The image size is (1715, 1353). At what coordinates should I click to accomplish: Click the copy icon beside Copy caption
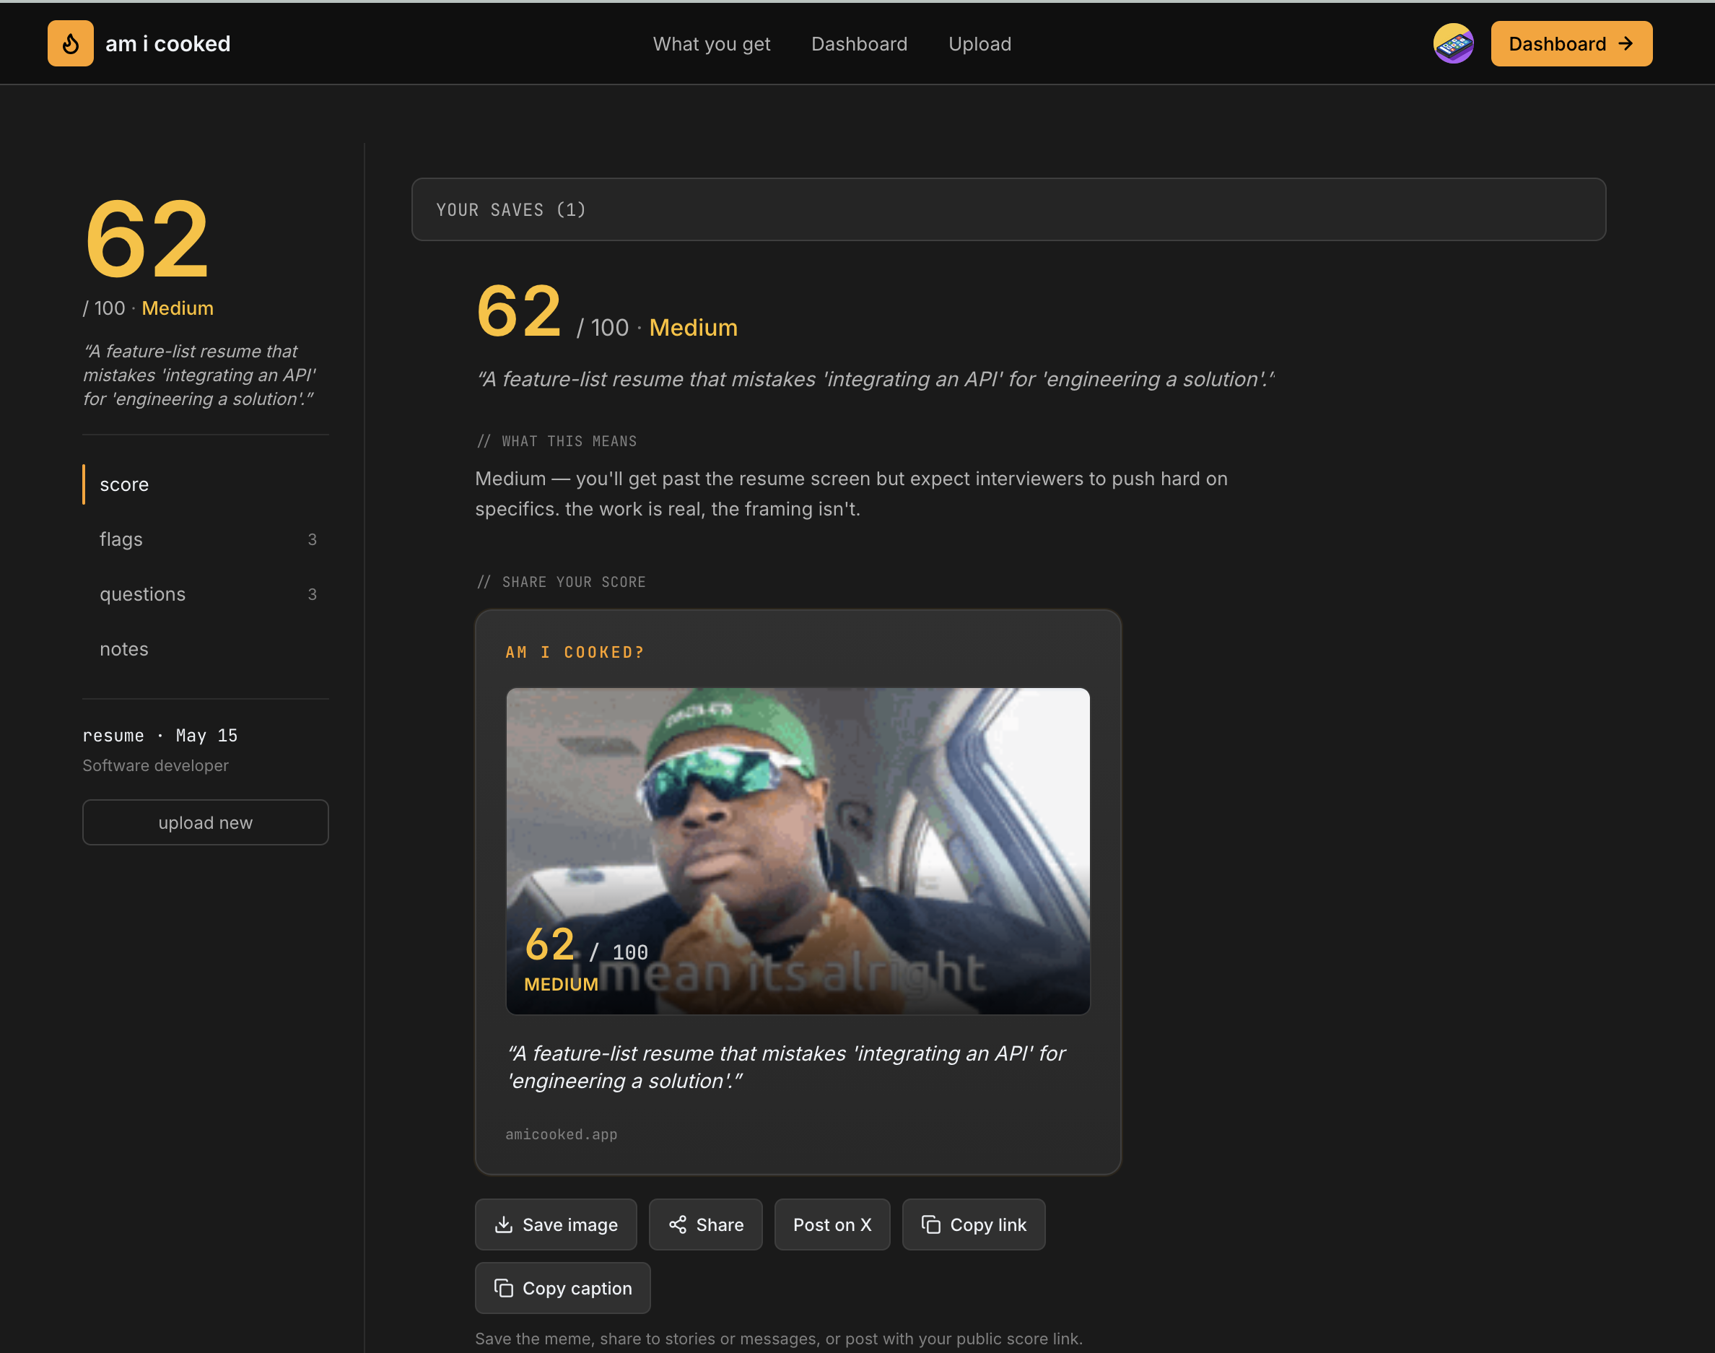coord(504,1288)
